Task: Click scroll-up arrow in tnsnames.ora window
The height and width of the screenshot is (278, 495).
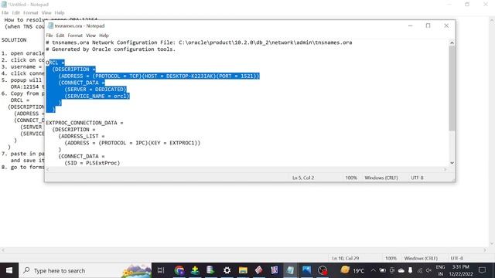Action: point(452,43)
